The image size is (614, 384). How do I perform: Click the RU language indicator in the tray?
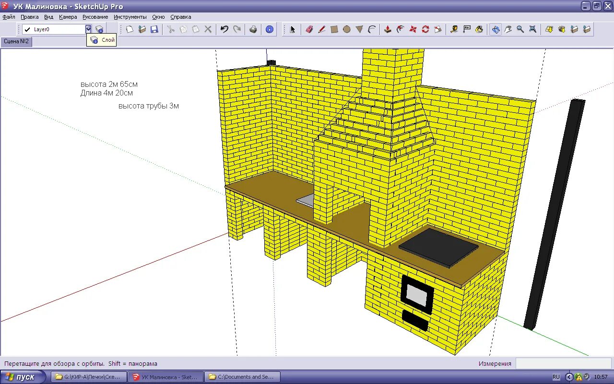pyautogui.click(x=556, y=377)
